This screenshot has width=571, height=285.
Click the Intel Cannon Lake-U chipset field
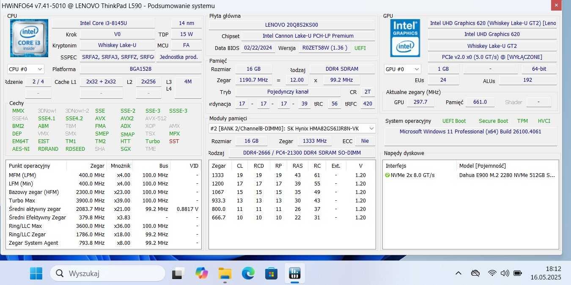click(308, 36)
